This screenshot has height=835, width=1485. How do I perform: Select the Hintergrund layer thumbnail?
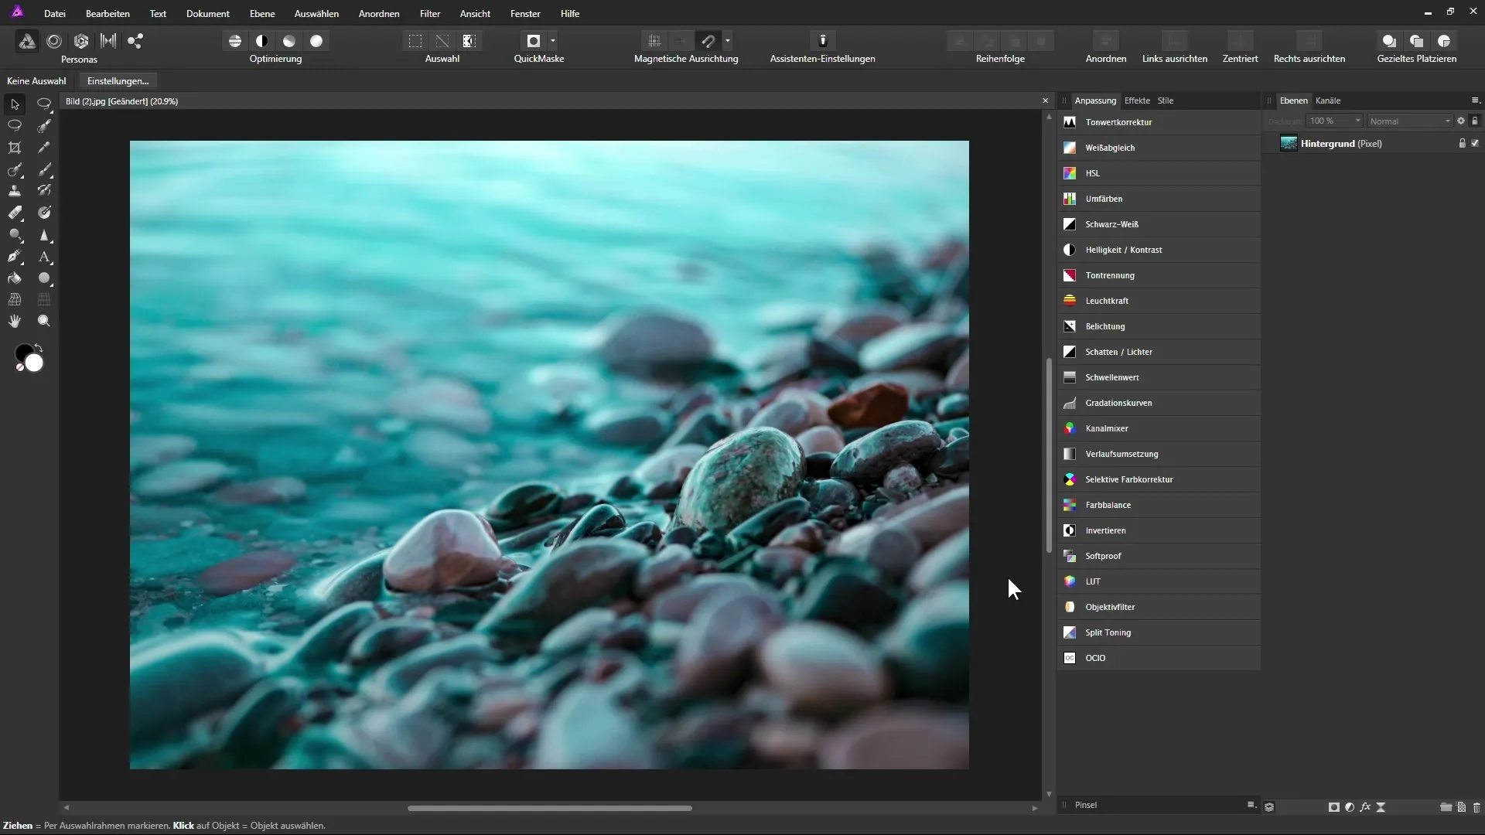(x=1289, y=144)
